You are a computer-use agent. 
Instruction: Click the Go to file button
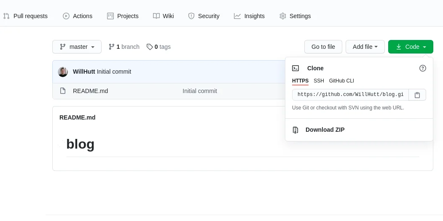pyautogui.click(x=323, y=47)
